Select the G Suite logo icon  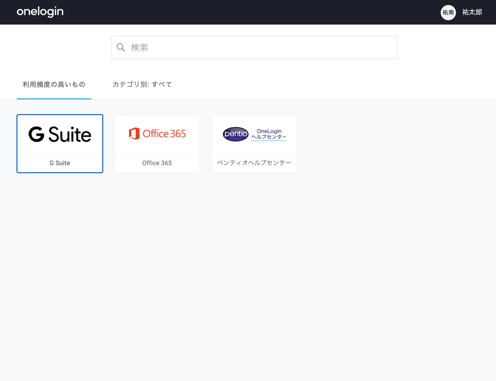point(60,133)
